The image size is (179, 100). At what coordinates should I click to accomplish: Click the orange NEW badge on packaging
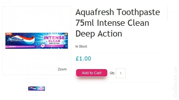[9, 34]
